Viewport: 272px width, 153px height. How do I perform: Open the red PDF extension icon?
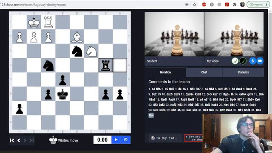click(x=227, y=5)
